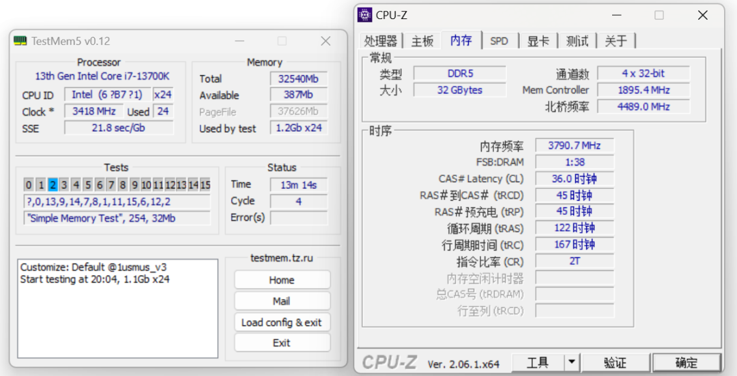The width and height of the screenshot is (737, 376).
Task: Click the Mail button
Action: coord(282,301)
